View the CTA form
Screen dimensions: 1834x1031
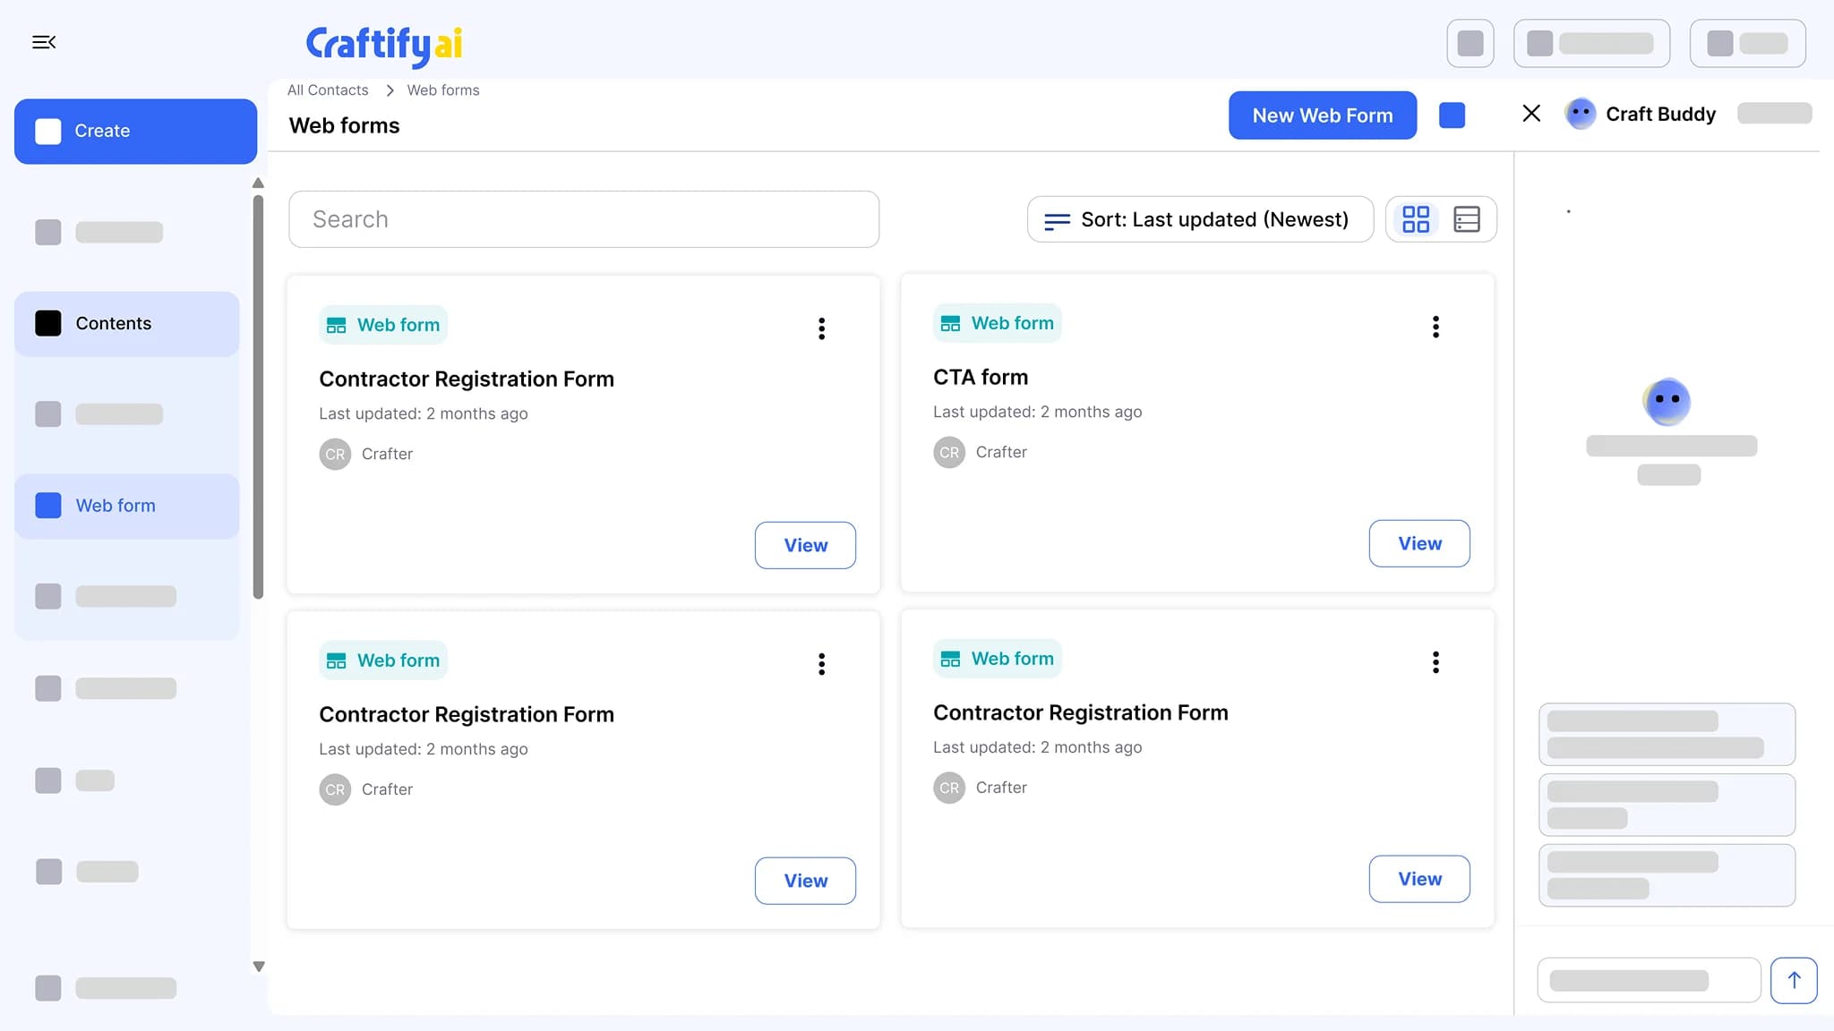pyautogui.click(x=1419, y=543)
